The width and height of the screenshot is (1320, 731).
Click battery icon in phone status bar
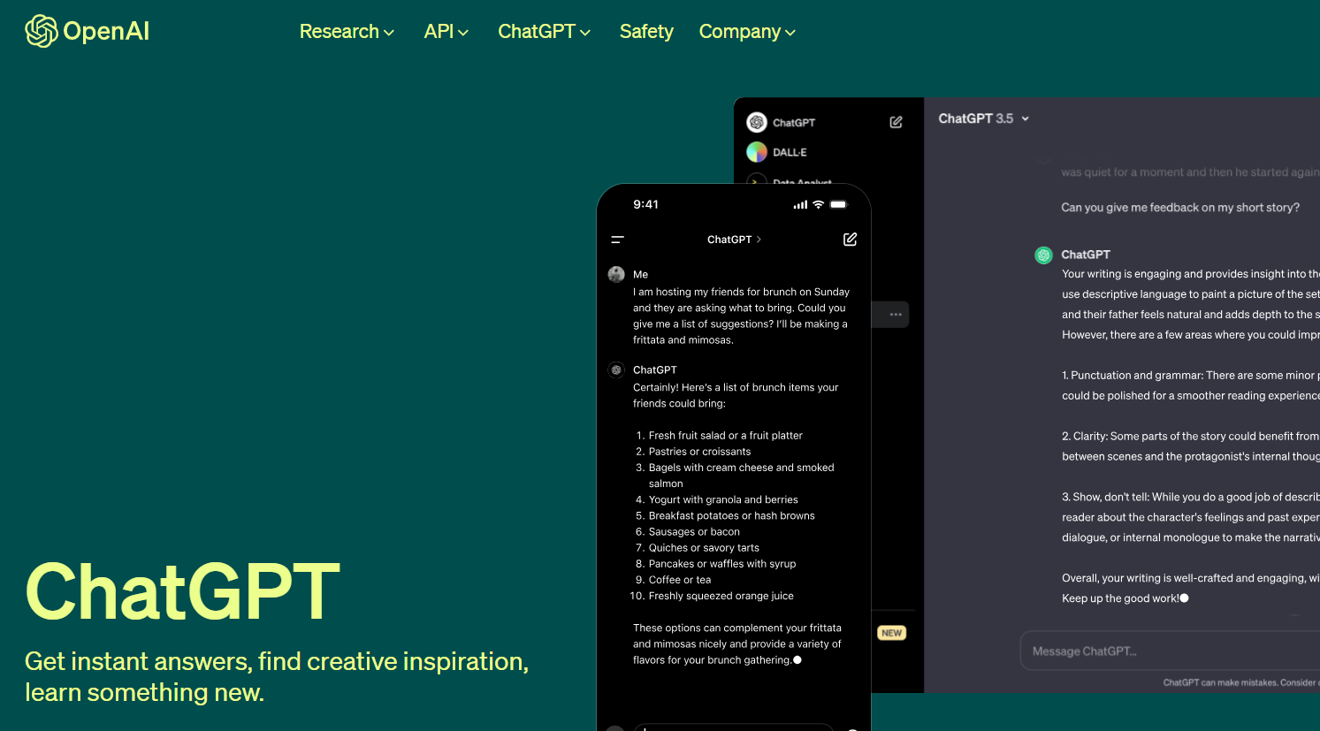(x=839, y=204)
